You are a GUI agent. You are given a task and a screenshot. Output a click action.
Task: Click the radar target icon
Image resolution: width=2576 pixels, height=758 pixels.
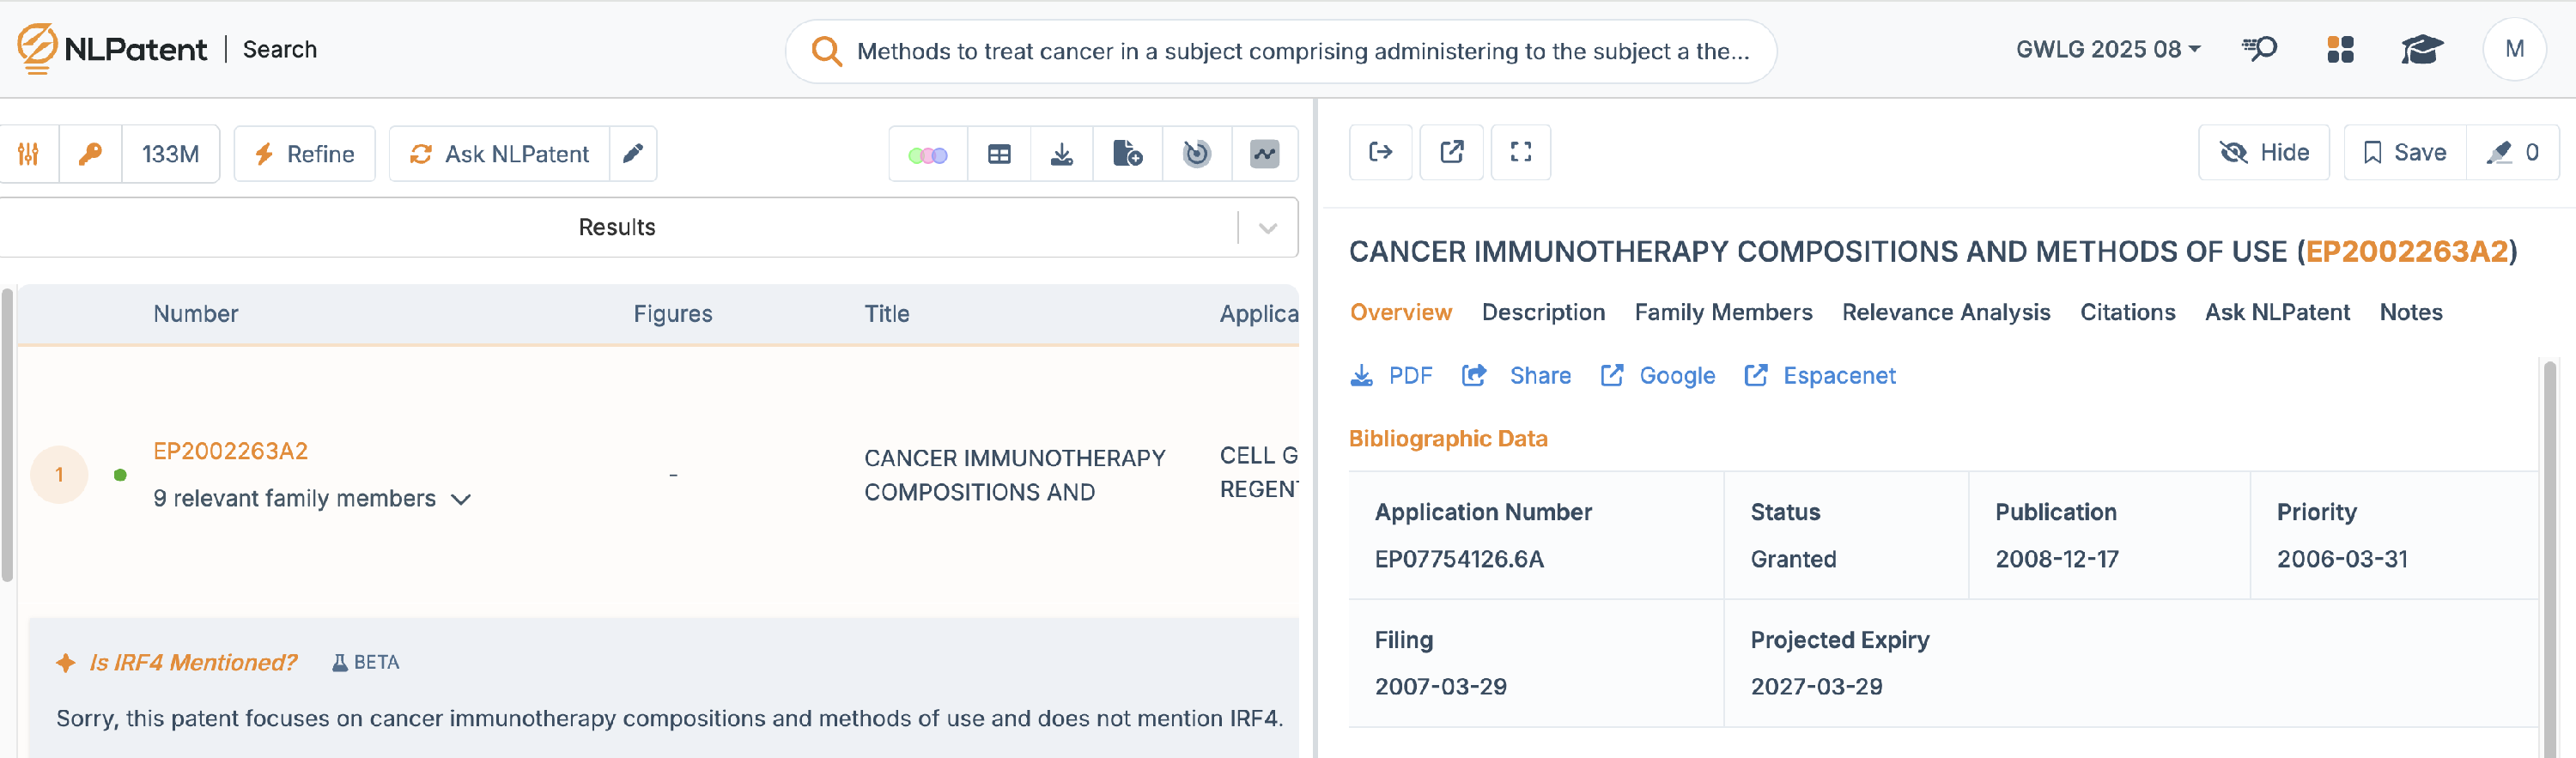[x=1196, y=154]
